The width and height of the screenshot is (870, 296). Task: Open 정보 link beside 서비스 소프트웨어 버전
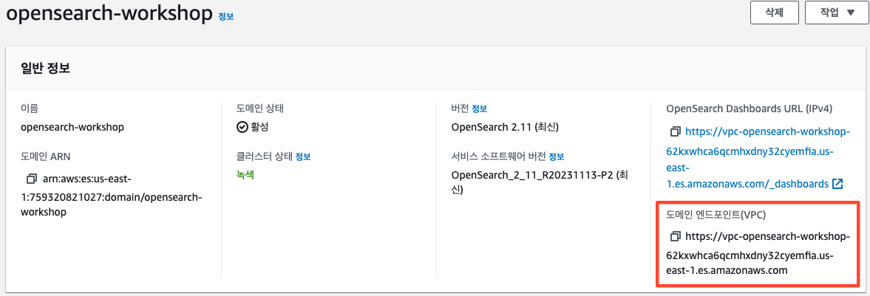click(x=557, y=156)
